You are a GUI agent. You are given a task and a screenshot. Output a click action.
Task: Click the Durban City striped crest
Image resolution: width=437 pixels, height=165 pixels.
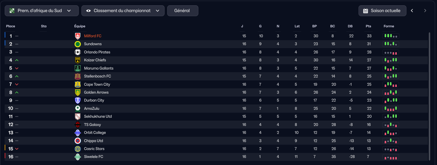pyautogui.click(x=78, y=100)
